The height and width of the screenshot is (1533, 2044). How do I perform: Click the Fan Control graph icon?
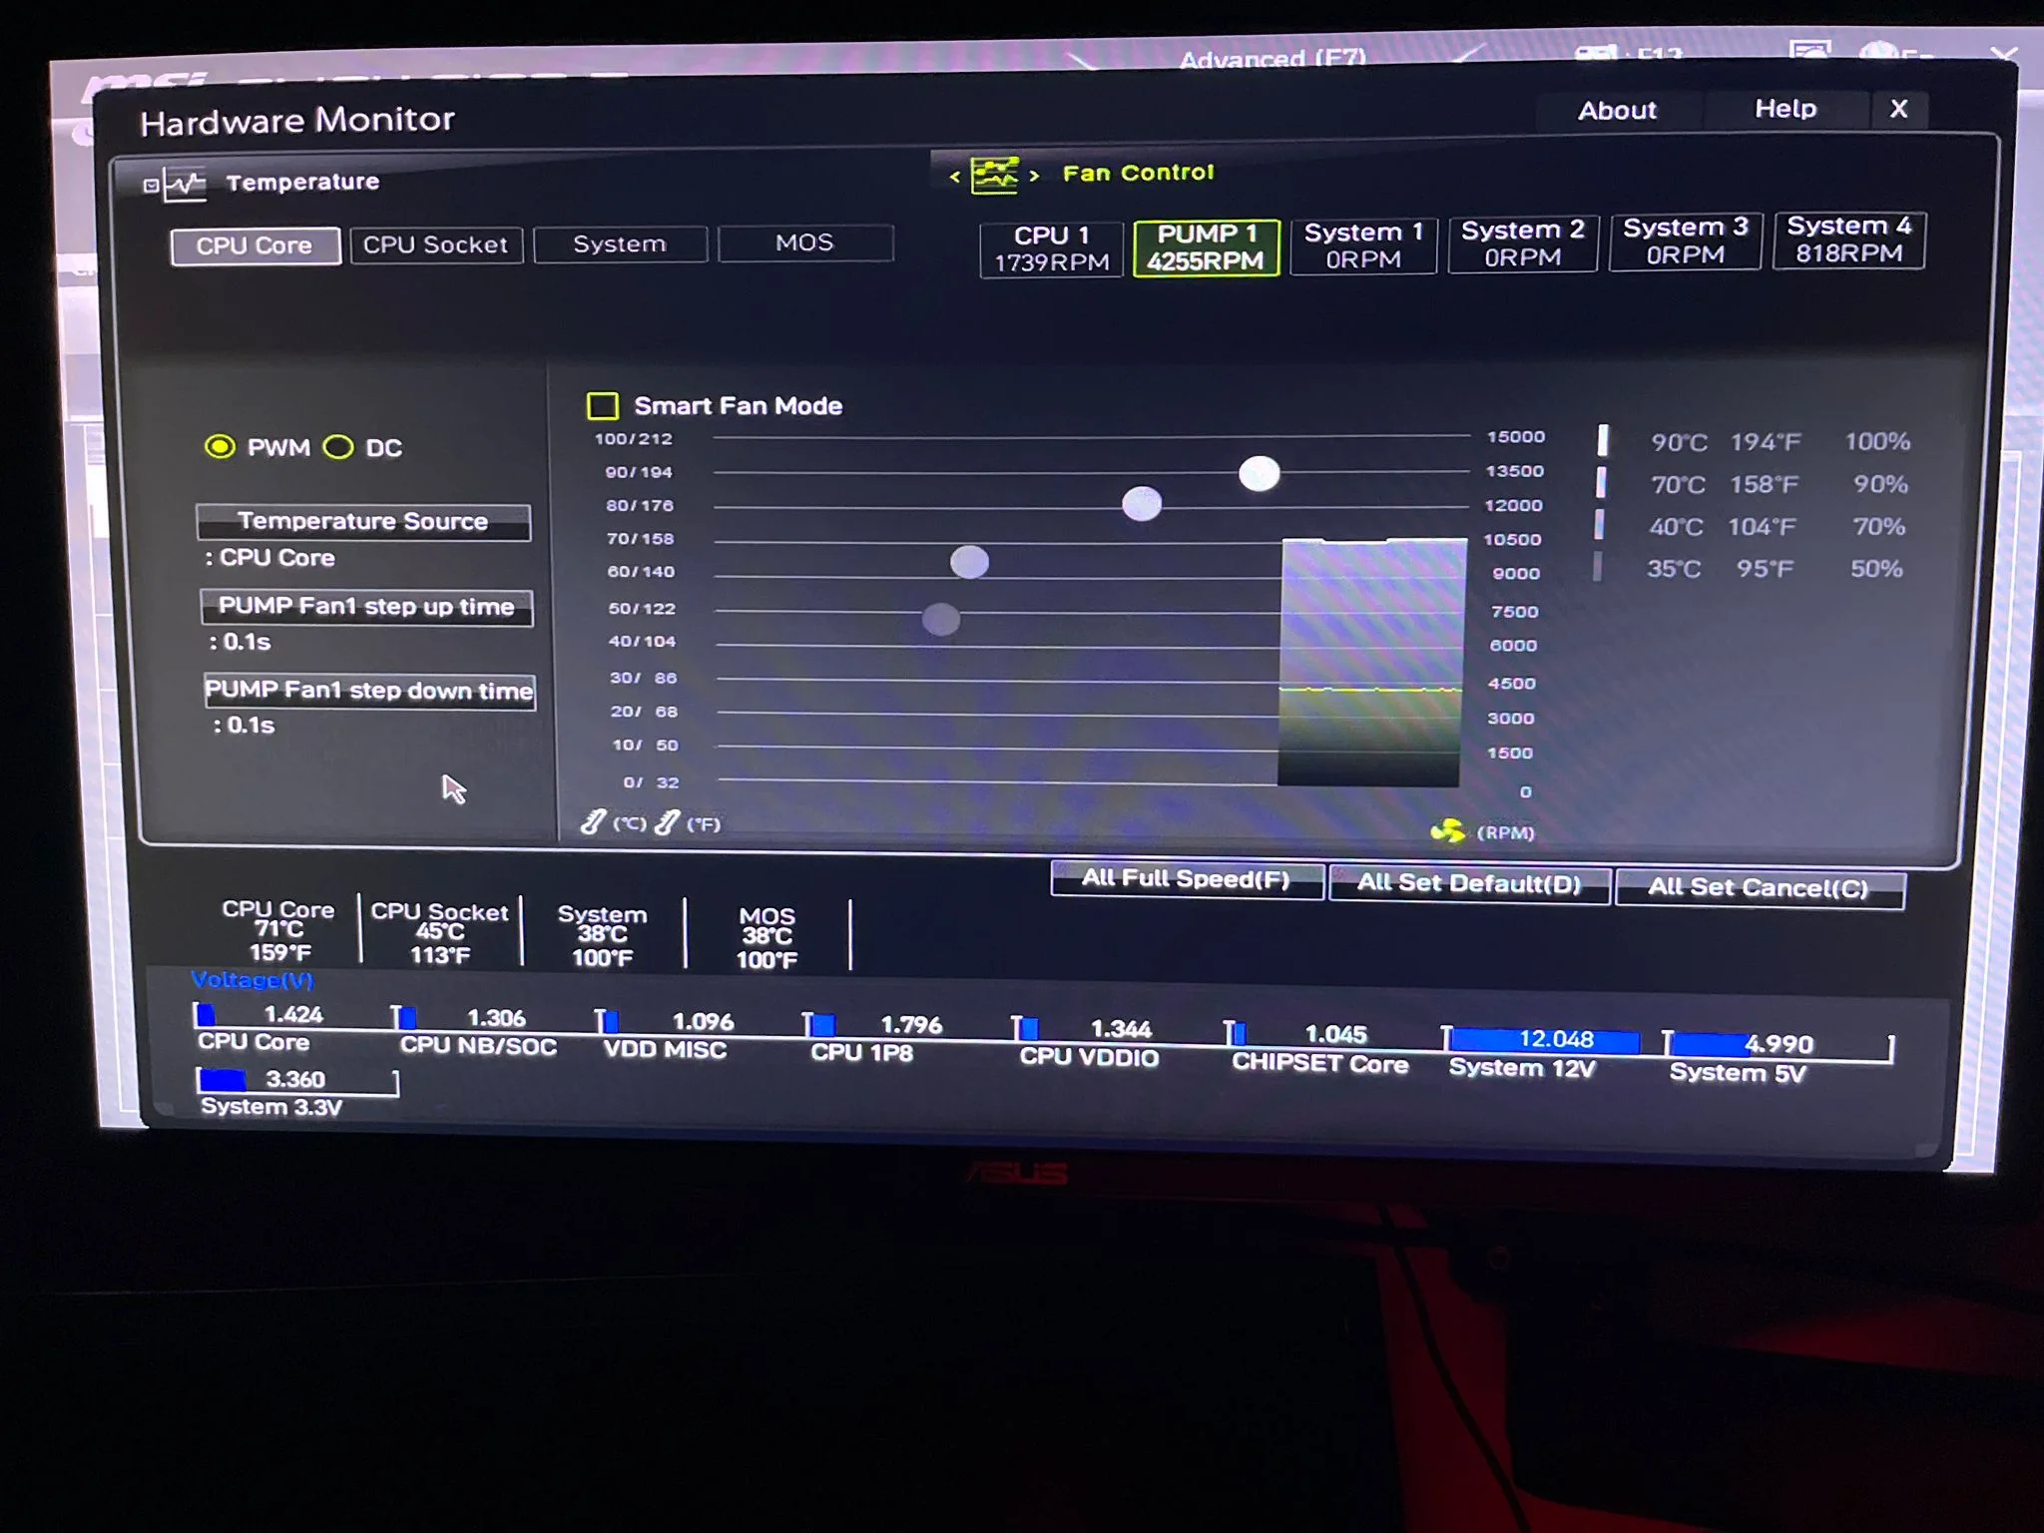[994, 176]
